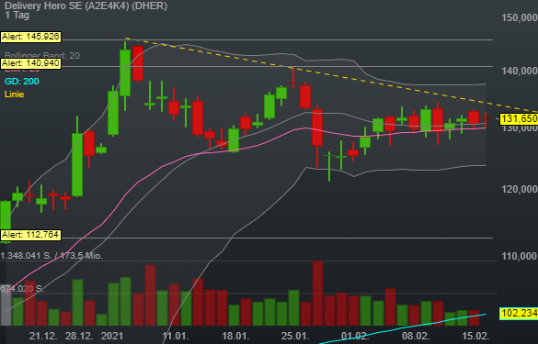Select the 18.01. date on the time axis
Image resolution: width=538 pixels, height=344 pixels.
235,336
